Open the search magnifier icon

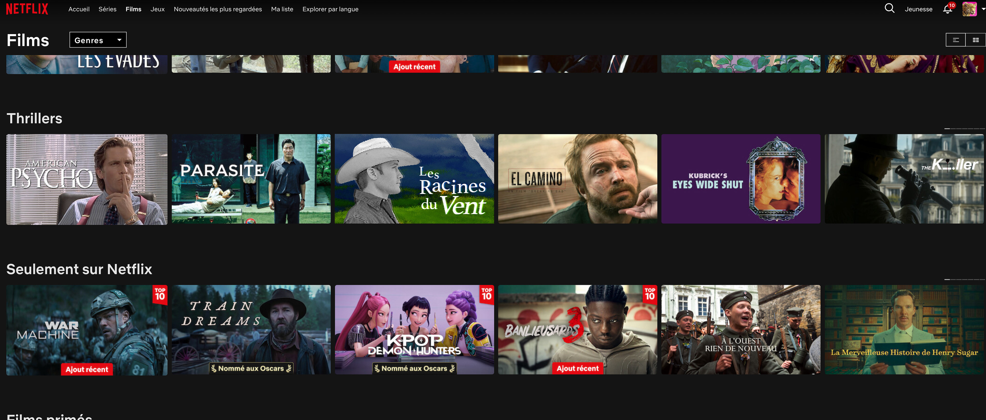tap(889, 8)
